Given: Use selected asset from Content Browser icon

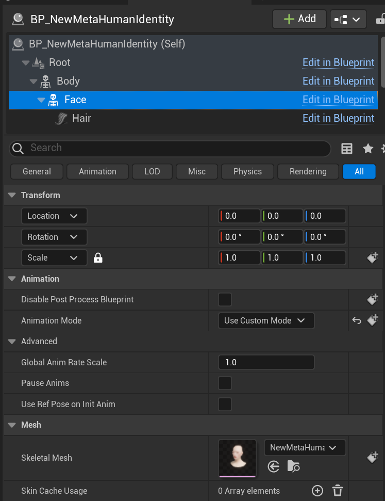Looking at the screenshot, I should (x=274, y=467).
